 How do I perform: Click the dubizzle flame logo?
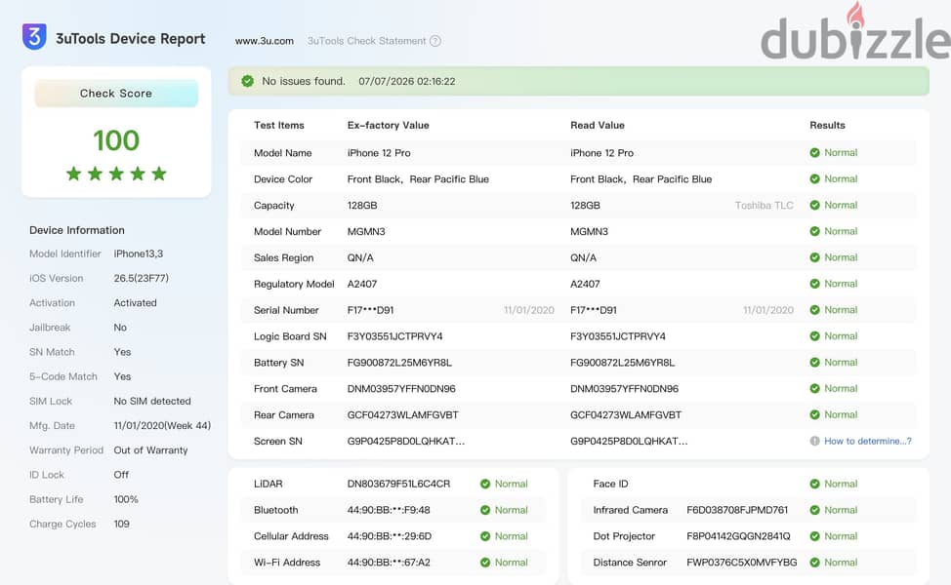click(855, 16)
